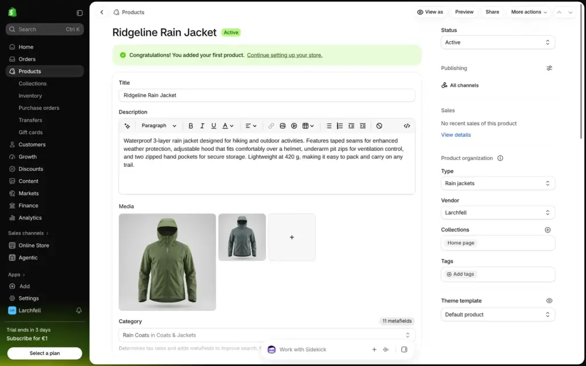Screen dimensions: 586x366
Task: Follow Continue setting up your store link
Action: click(x=285, y=55)
